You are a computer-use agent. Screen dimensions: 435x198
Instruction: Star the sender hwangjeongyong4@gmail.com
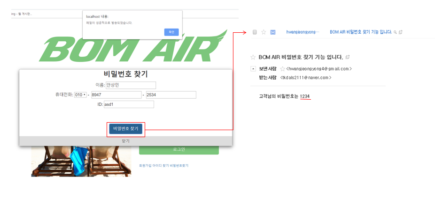(x=282, y=69)
